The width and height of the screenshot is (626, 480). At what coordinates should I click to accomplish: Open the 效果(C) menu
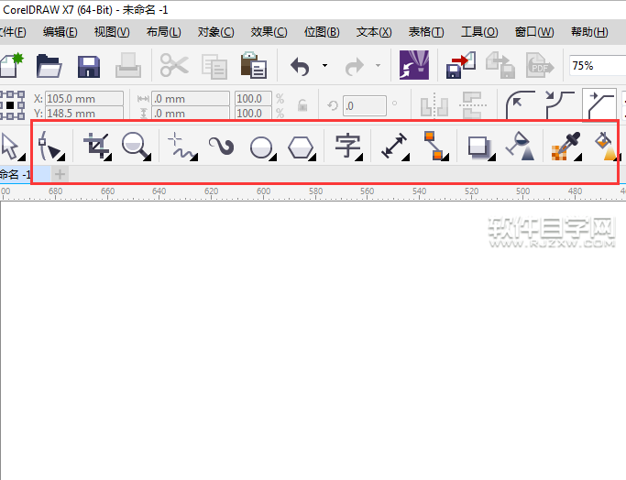269,32
